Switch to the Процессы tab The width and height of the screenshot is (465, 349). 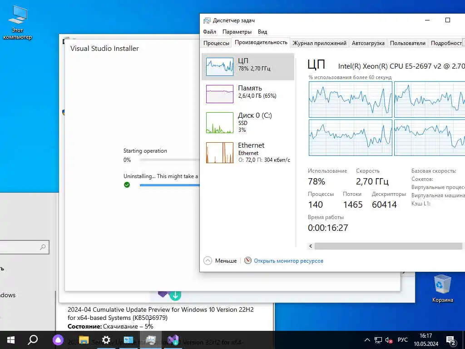216,43
